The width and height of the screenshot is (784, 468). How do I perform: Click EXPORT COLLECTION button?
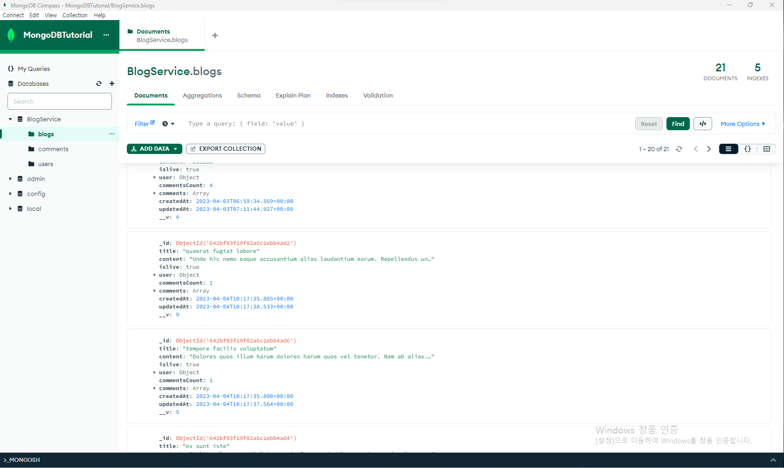(x=226, y=149)
